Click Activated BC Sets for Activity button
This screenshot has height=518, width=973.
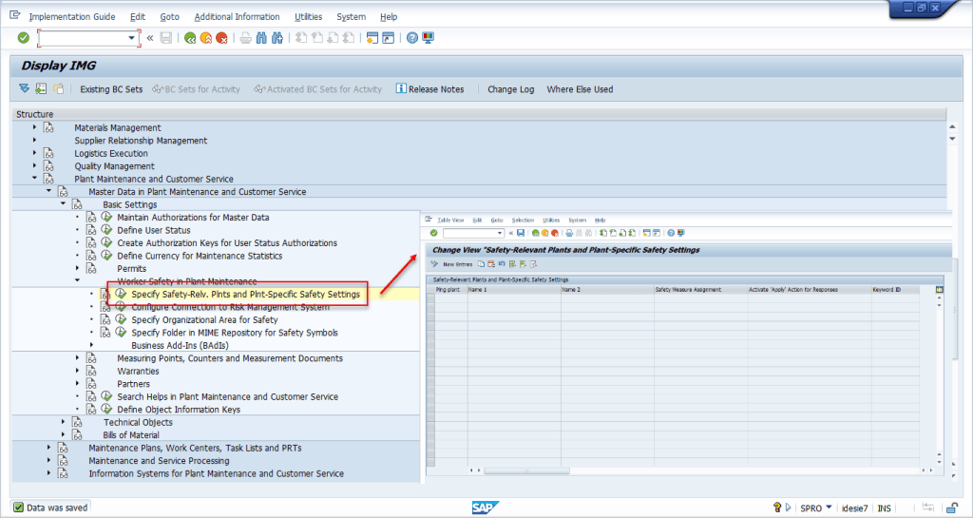[317, 89]
